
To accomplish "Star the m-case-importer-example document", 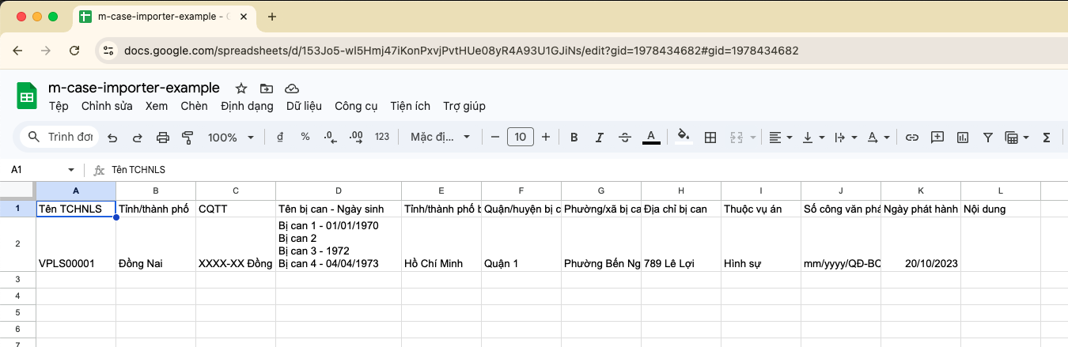I will [x=241, y=89].
